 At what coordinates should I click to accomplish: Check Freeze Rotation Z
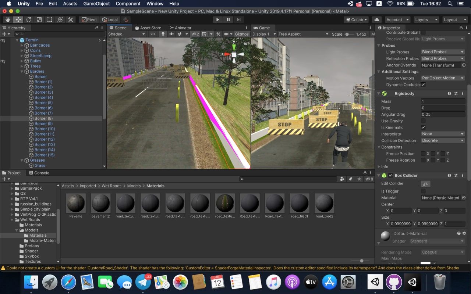[x=443, y=160]
